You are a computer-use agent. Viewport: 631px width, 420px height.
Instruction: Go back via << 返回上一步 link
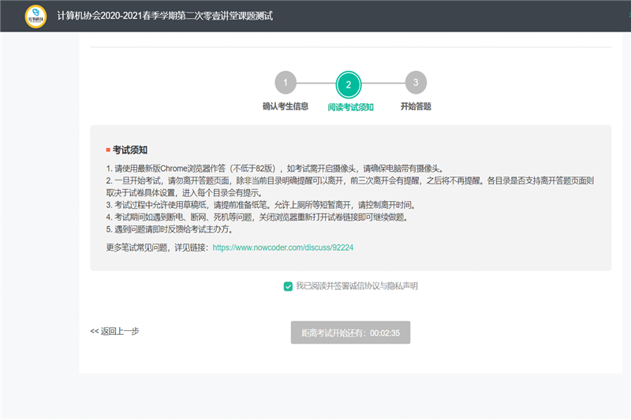[x=114, y=332]
